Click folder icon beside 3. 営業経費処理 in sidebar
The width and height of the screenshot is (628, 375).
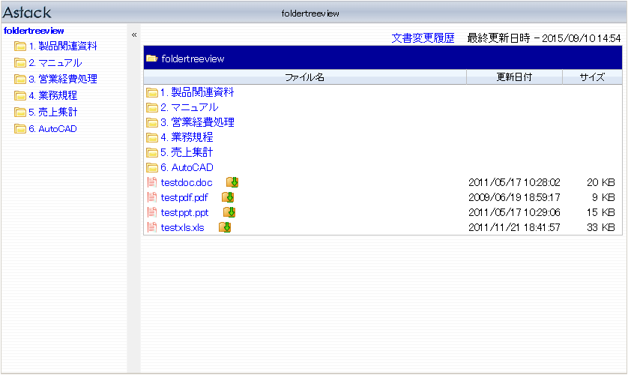(x=20, y=79)
